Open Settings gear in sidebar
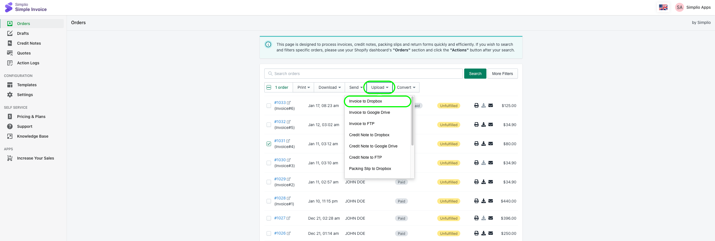This screenshot has height=241, width=715. 10,95
